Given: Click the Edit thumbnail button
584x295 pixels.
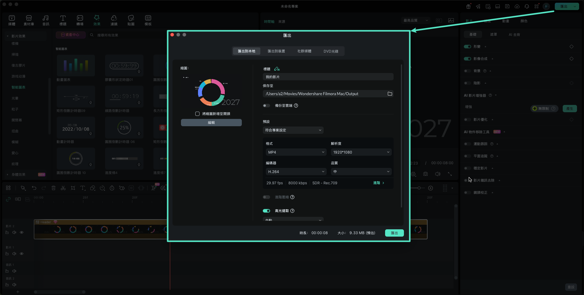Looking at the screenshot, I should pyautogui.click(x=211, y=123).
